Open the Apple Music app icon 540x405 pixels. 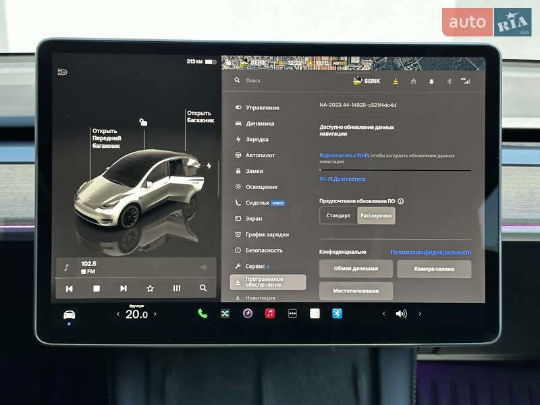pos(269,313)
